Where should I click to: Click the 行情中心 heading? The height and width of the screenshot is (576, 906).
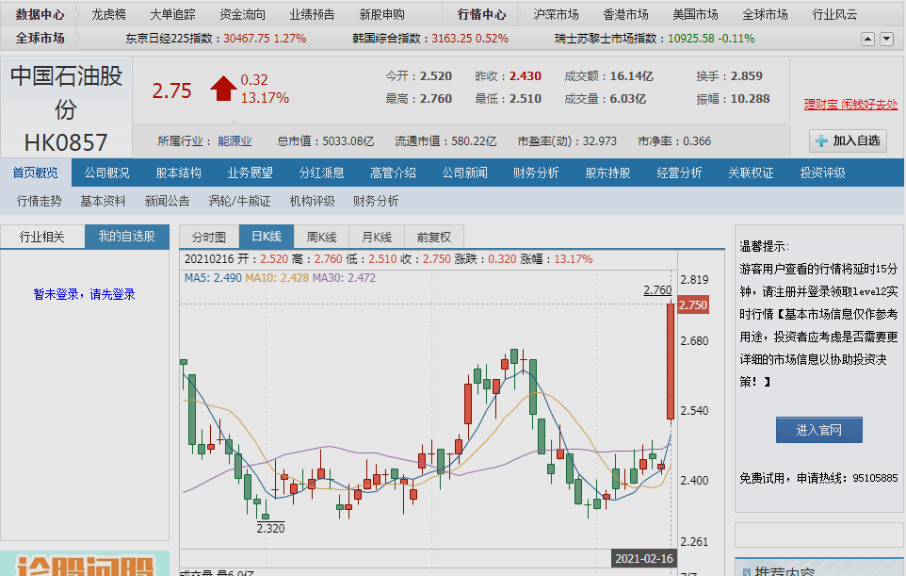click(x=481, y=14)
